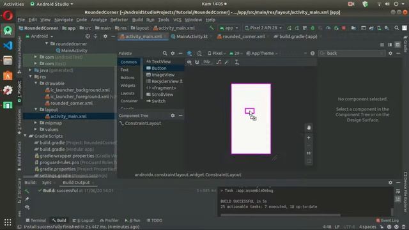Select the Text palette category

click(125, 70)
